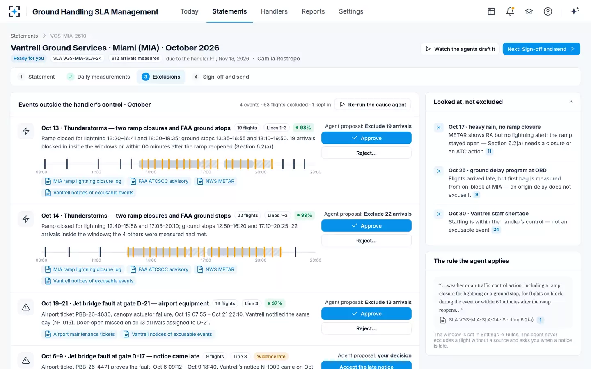Viewport: 591px width, 369px height.
Task: Open notifications bell
Action: point(510,11)
